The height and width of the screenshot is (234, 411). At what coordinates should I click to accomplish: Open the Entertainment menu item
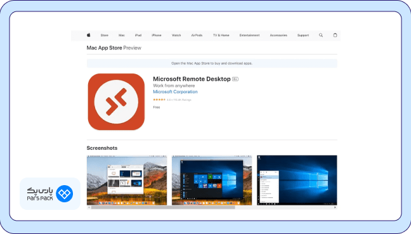[249, 35]
